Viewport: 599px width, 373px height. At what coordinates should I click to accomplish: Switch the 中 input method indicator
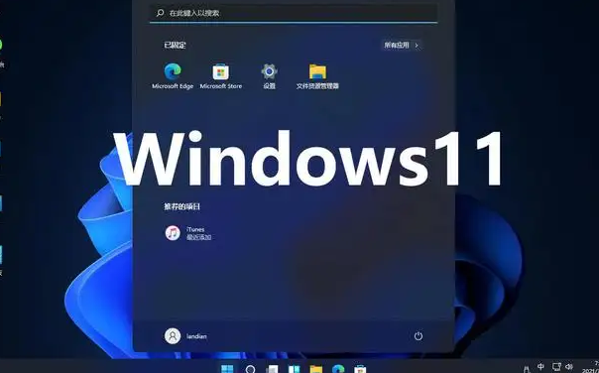pos(540,367)
